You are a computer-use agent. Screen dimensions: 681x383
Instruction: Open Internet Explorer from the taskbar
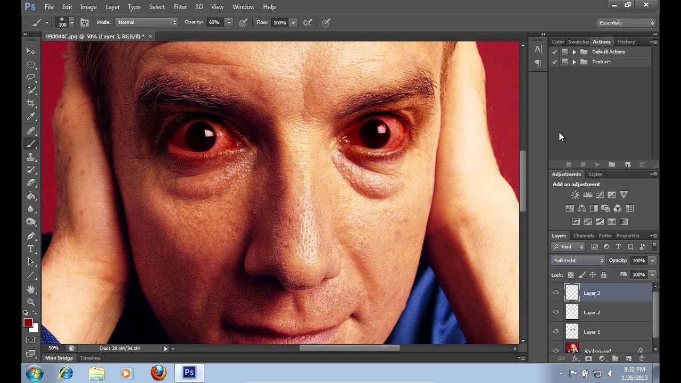pyautogui.click(x=66, y=373)
